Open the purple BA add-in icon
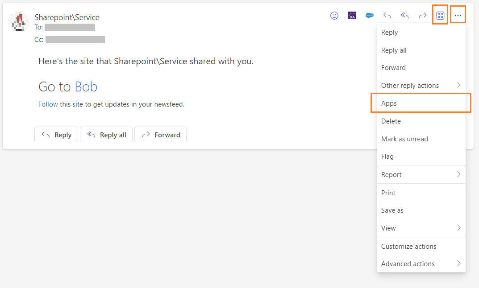The image size is (479, 288). coord(352,16)
